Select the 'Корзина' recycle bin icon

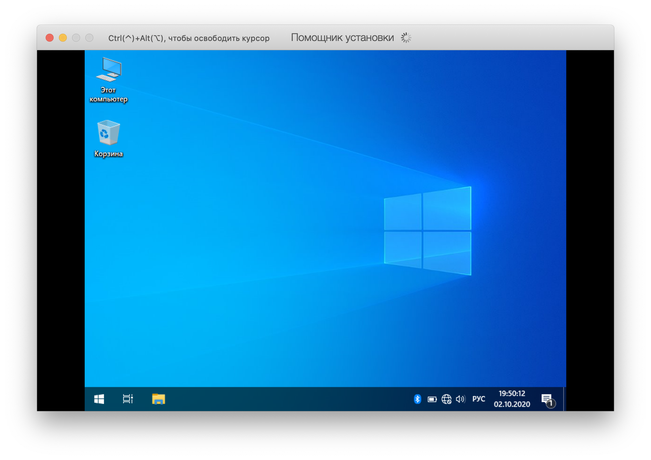pos(108,138)
